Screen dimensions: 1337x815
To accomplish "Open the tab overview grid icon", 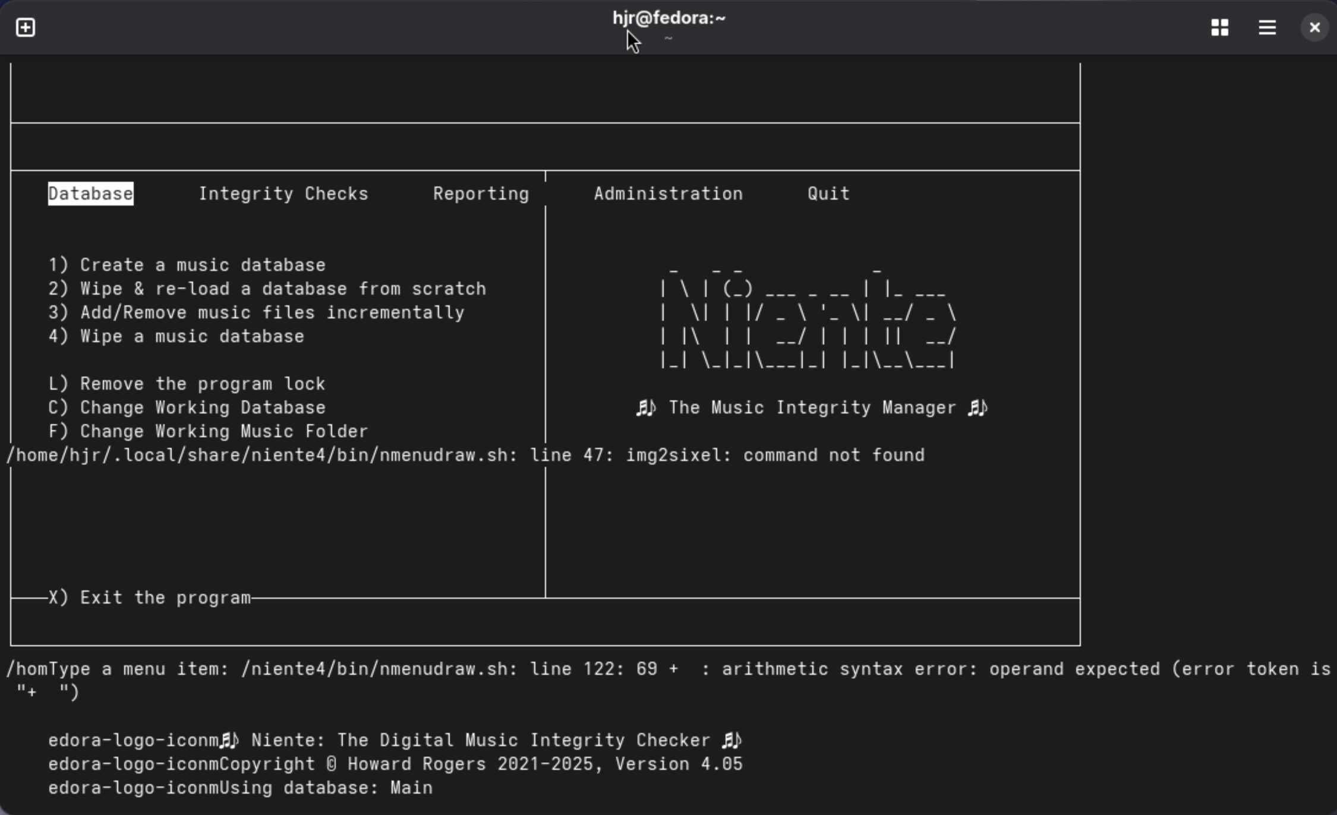I will (x=1219, y=27).
